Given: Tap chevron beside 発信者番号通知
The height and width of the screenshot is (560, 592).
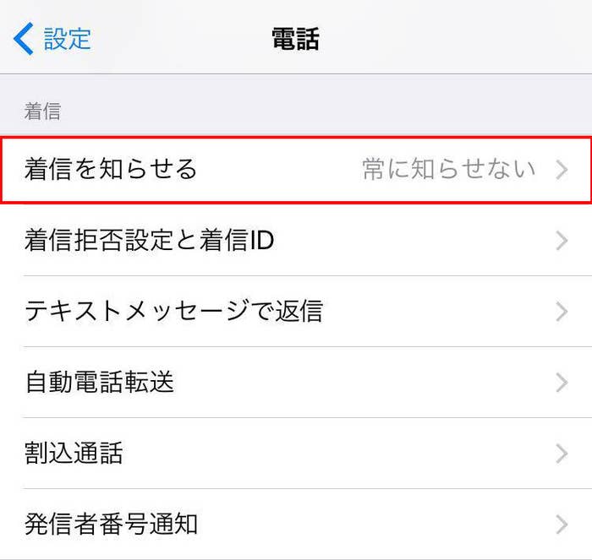Looking at the screenshot, I should (562, 525).
